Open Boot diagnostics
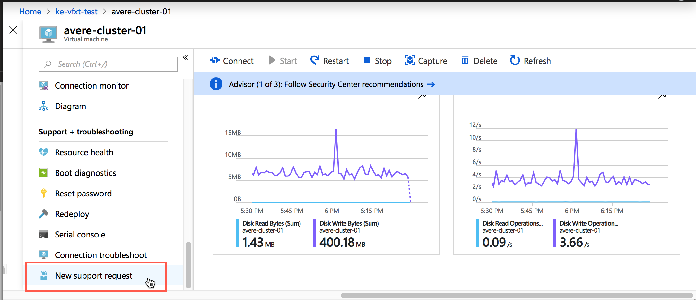This screenshot has height=301, width=696. [x=85, y=173]
